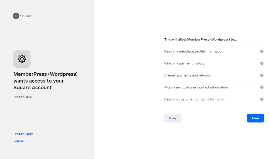269x159 pixels.
Task: Click info icon for modifying customer contact info
Action: 262,87
